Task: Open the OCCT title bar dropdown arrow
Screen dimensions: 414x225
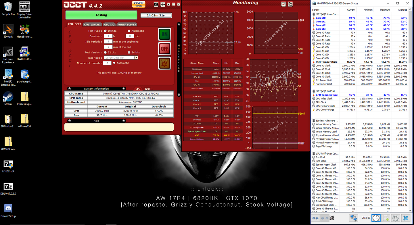Action: click(169, 4)
